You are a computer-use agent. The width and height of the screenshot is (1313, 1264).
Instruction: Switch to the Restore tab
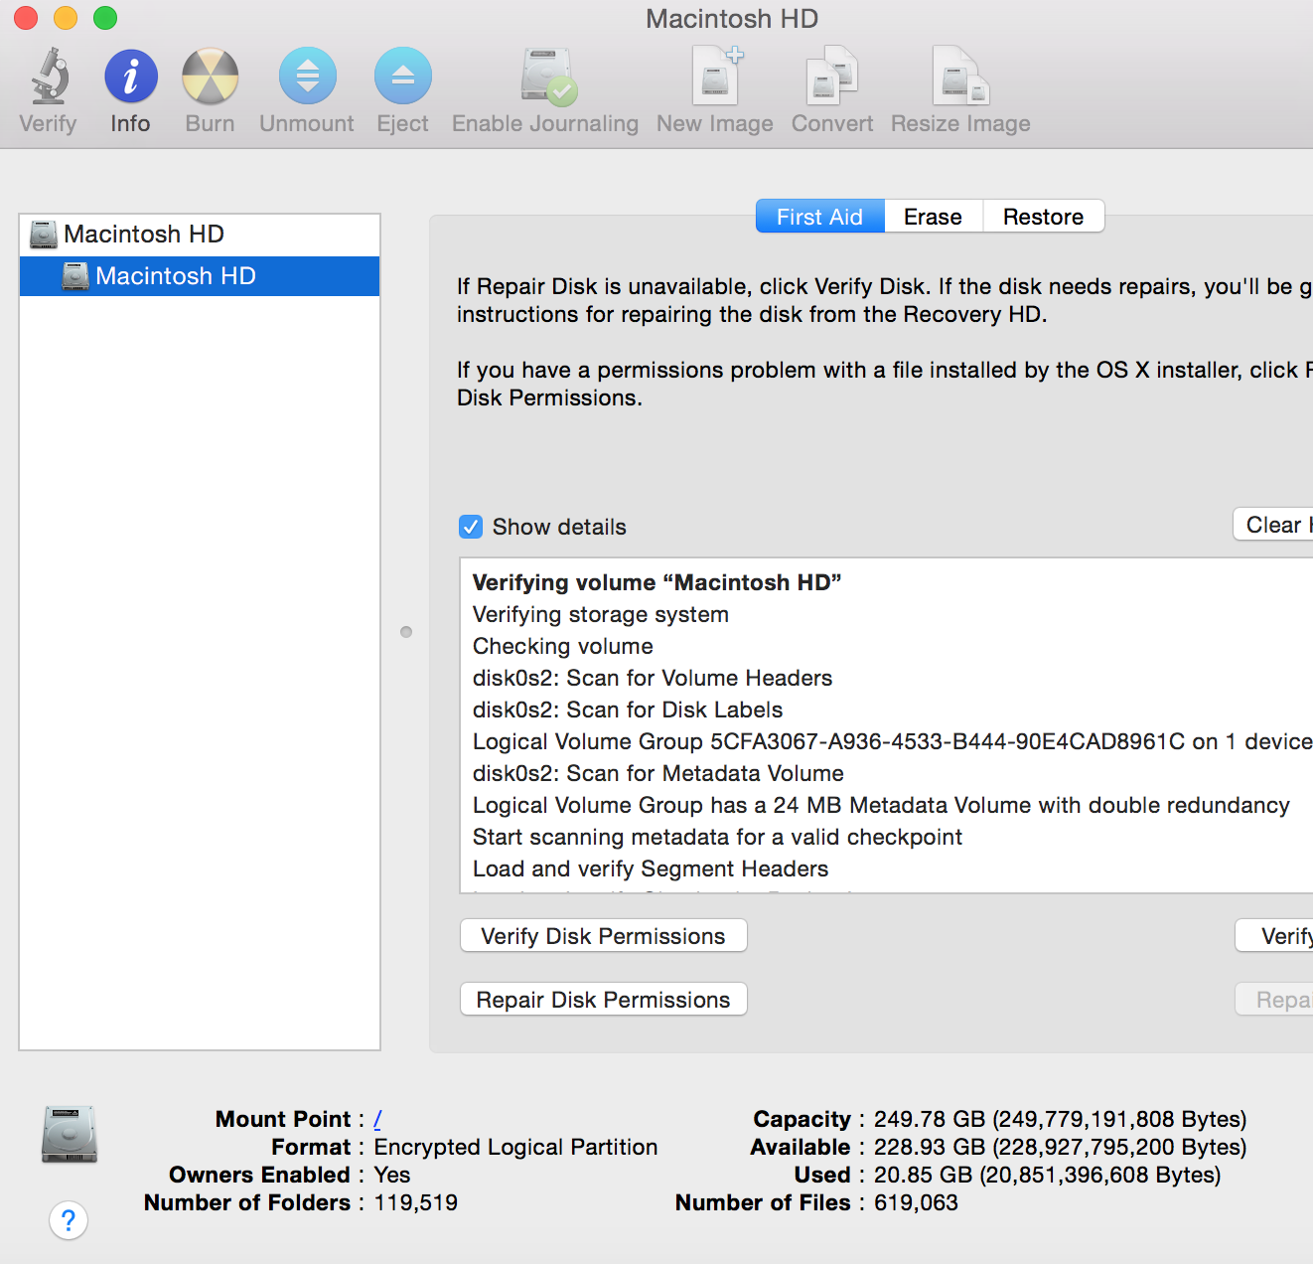coord(1043,217)
